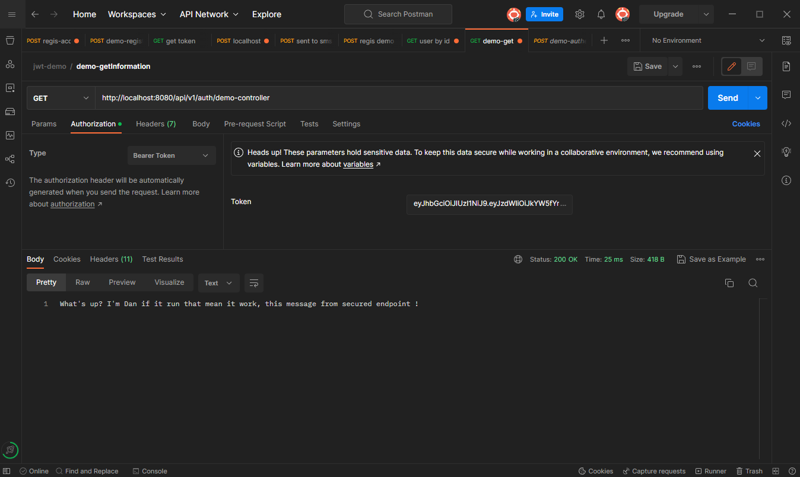Open the Bearer Token authorization type dropdown
Image resolution: width=800 pixels, height=477 pixels.
171,155
